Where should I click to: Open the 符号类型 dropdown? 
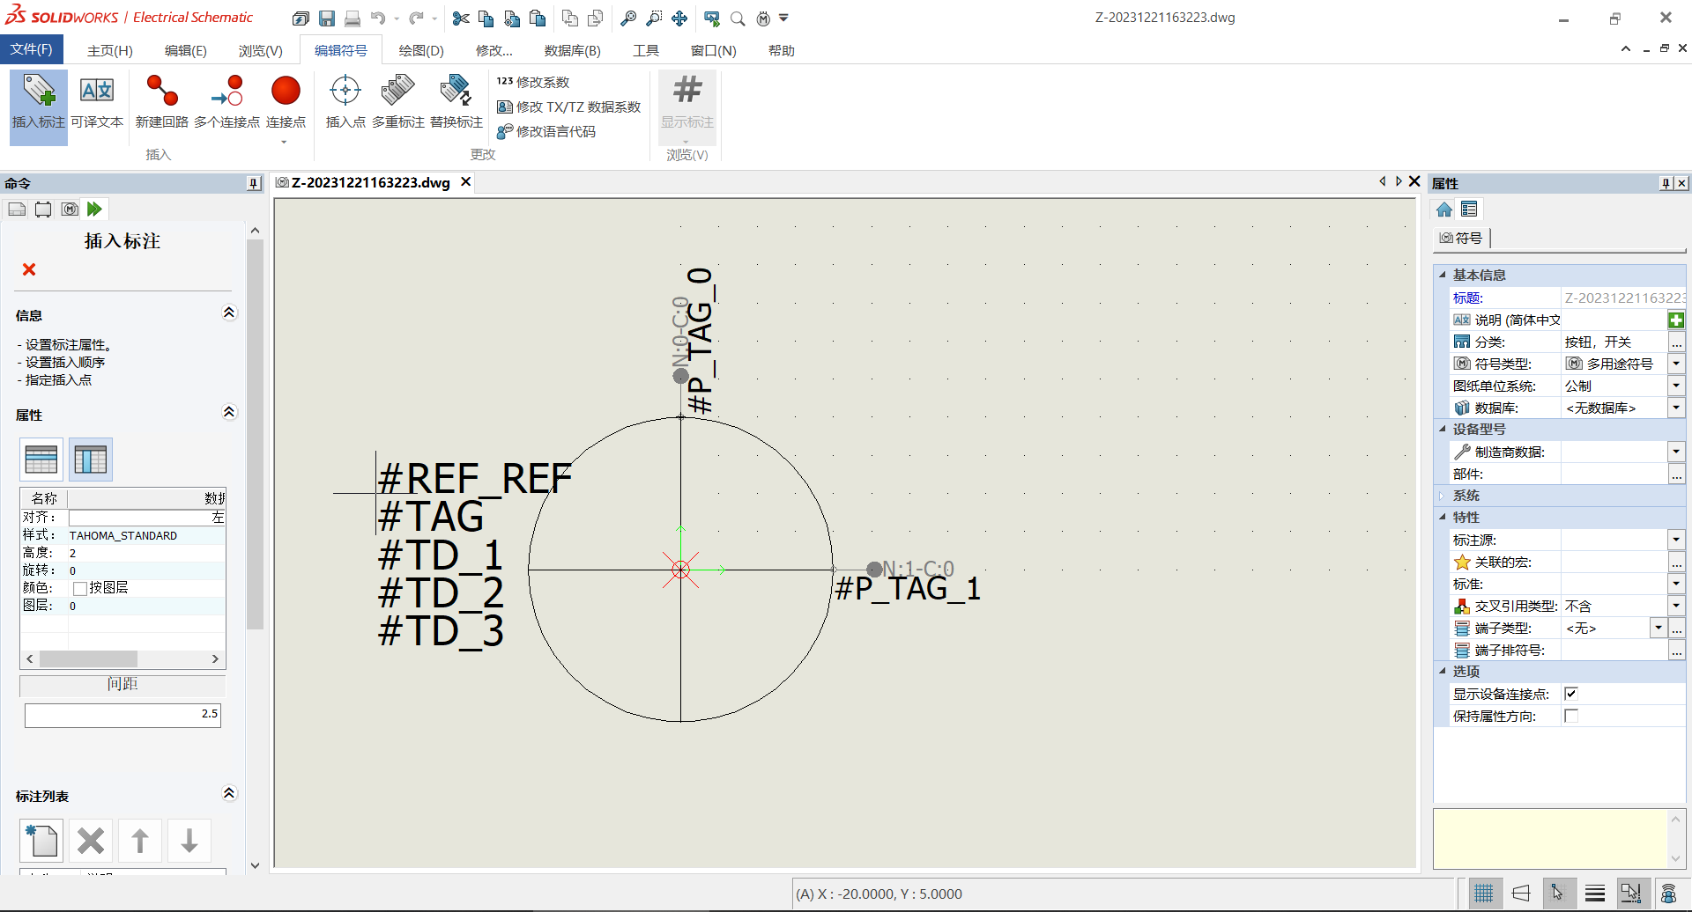[1676, 364]
